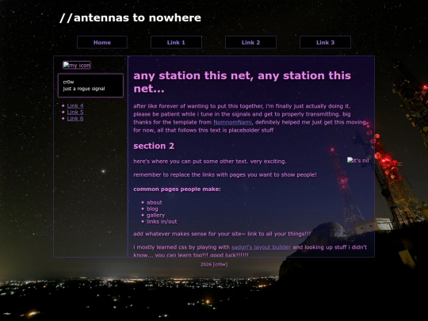Screen dimensions: 428x321
Task: Click the 'cr0w' username text
Action: pos(68,82)
